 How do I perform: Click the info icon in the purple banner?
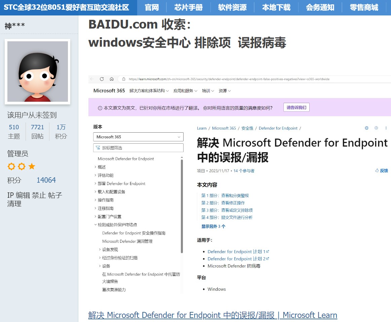[x=100, y=108]
